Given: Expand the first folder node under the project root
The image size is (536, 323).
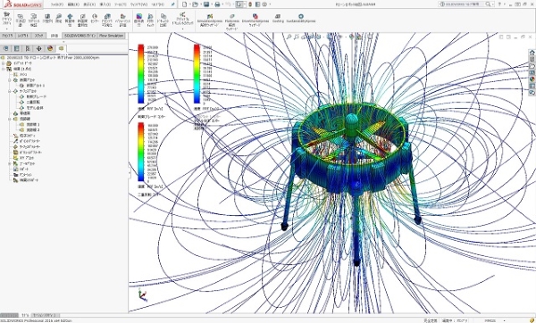Looking at the screenshot, I should 4,63.
